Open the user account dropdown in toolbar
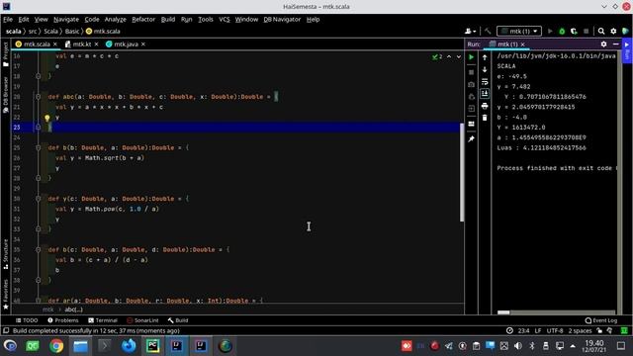The width and height of the screenshot is (633, 356). pos(470,31)
